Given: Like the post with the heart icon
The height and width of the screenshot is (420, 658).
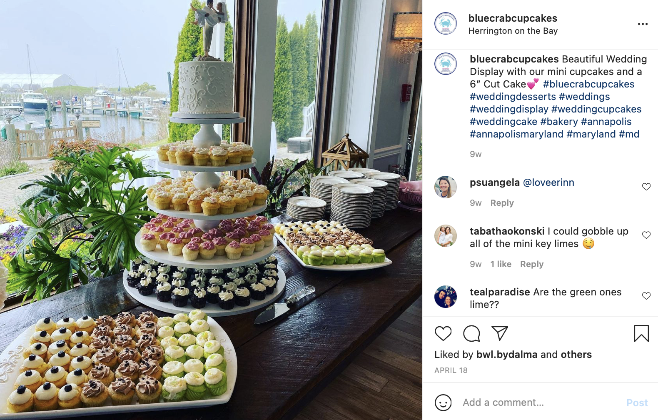Looking at the screenshot, I should pyautogui.click(x=443, y=334).
